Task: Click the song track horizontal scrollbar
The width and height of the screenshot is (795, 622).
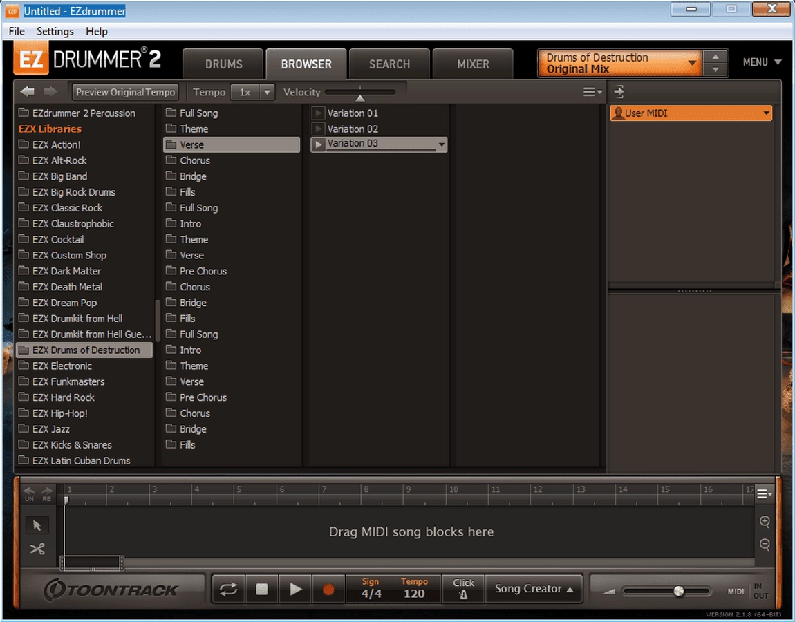Action: [x=92, y=562]
